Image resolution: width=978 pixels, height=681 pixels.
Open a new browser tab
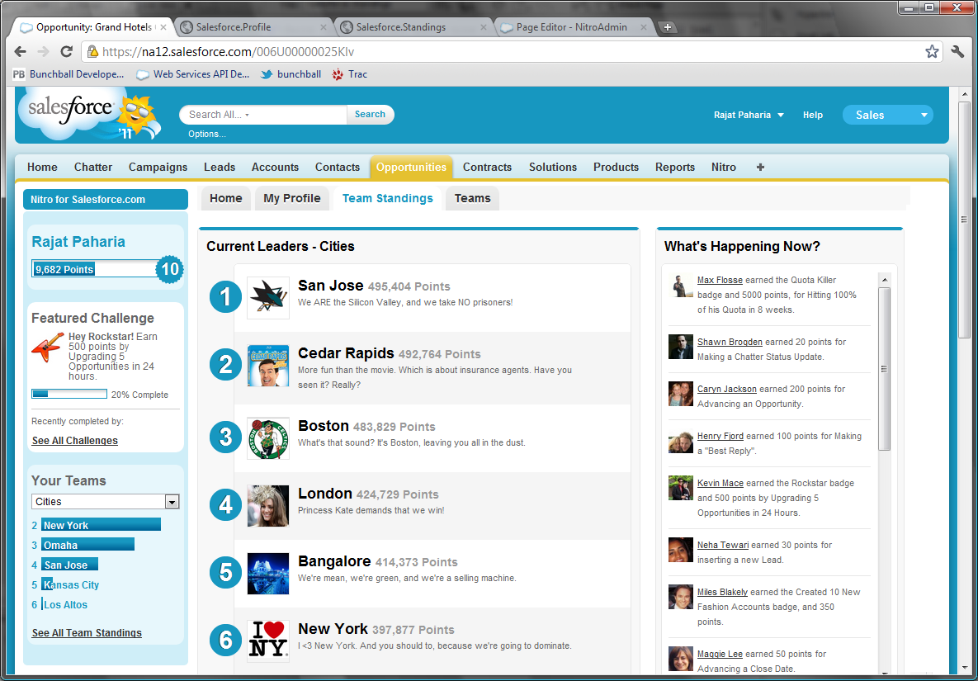pos(668,27)
